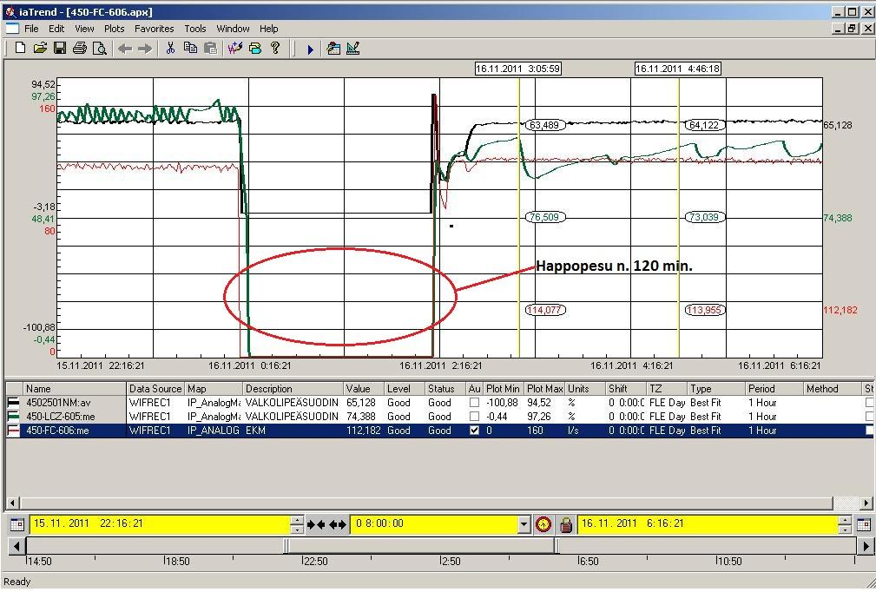Click pen color icon for 4502501NM:av

tap(13, 402)
